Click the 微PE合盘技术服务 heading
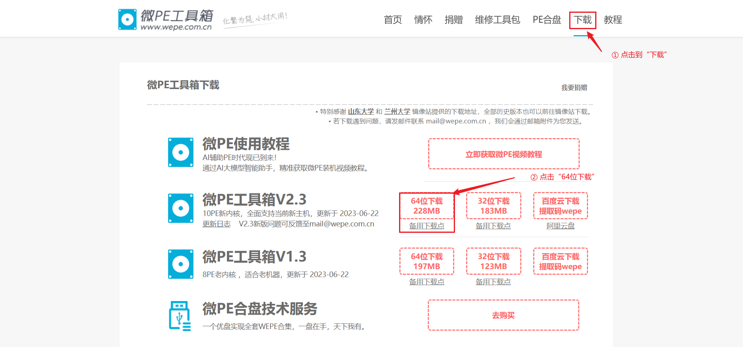The height and width of the screenshot is (347, 743). pos(260,309)
